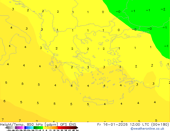Click the 24 label under the color scale
The image size is (170, 131).
[x=58, y=130]
